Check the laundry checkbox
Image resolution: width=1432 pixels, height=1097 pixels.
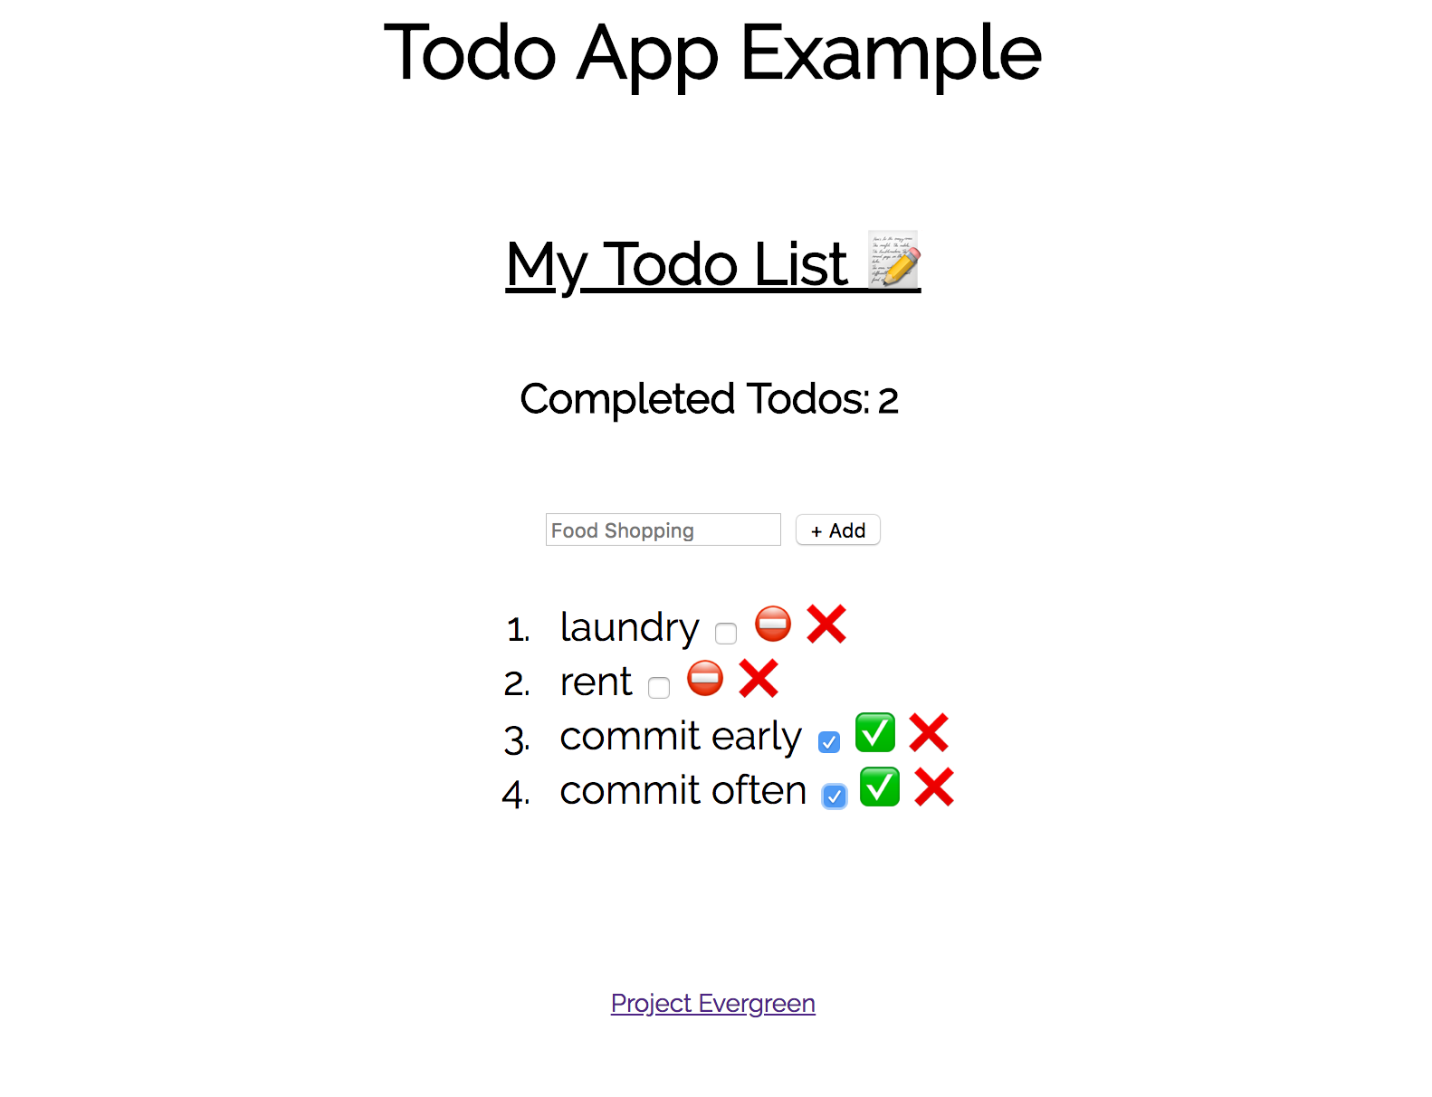[726, 634]
